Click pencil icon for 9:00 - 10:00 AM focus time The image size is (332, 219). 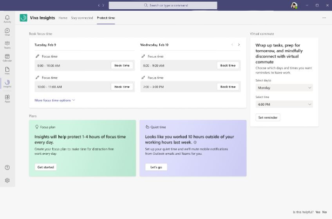[37, 56]
